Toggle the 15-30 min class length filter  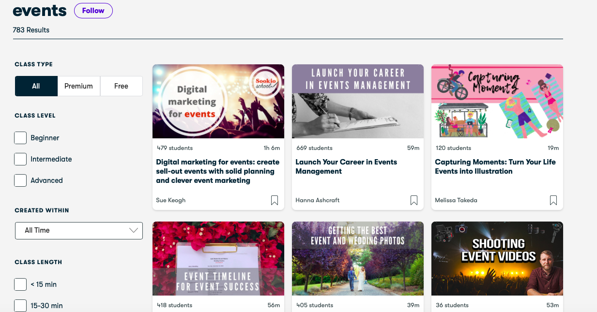tap(20, 306)
